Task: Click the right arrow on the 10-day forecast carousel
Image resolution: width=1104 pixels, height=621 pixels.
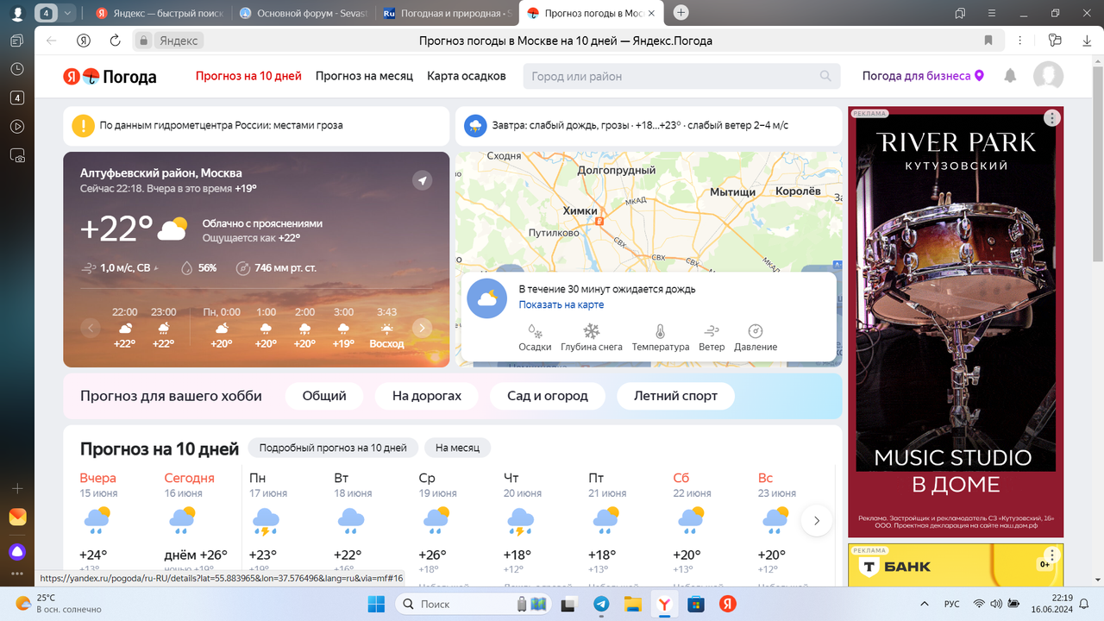Action: 816,520
